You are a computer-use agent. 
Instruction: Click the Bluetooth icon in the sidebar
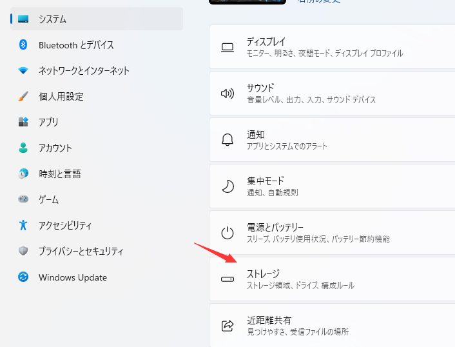click(24, 45)
